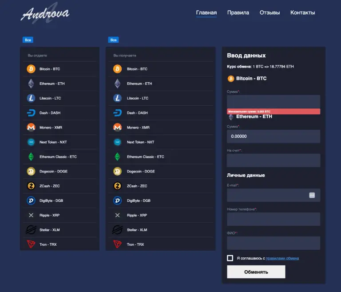Click the Tron icon in 'Вы получаете' list
This screenshot has height=292, width=341.
pos(117,244)
